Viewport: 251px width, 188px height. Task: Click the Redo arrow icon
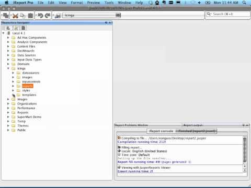[x=48, y=16]
